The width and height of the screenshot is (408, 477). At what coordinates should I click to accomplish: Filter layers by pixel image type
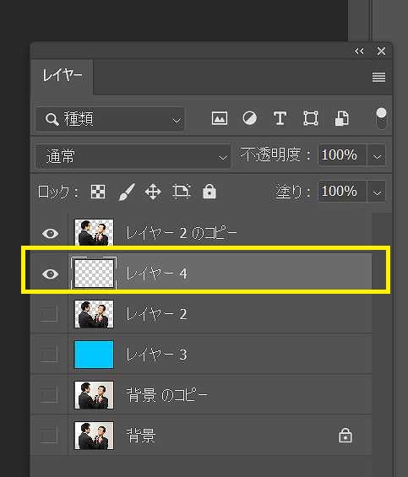tap(220, 118)
